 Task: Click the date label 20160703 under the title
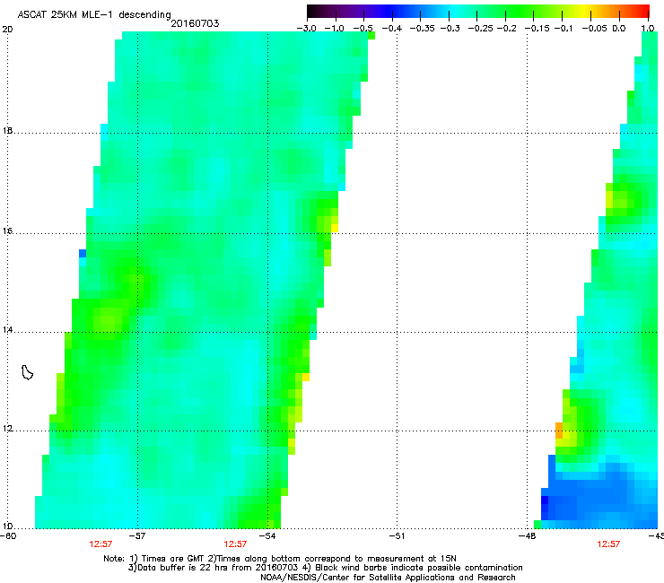195,23
